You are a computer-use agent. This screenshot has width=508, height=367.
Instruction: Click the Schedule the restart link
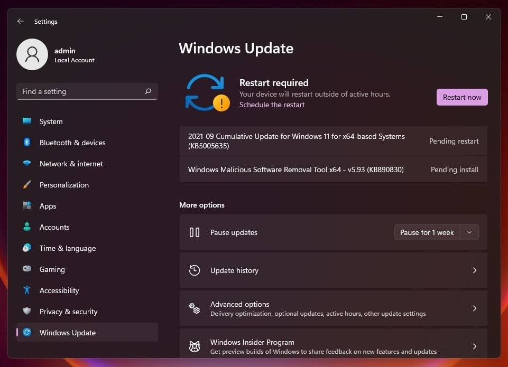pyautogui.click(x=272, y=105)
